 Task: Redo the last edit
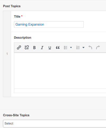[x=98, y=47]
